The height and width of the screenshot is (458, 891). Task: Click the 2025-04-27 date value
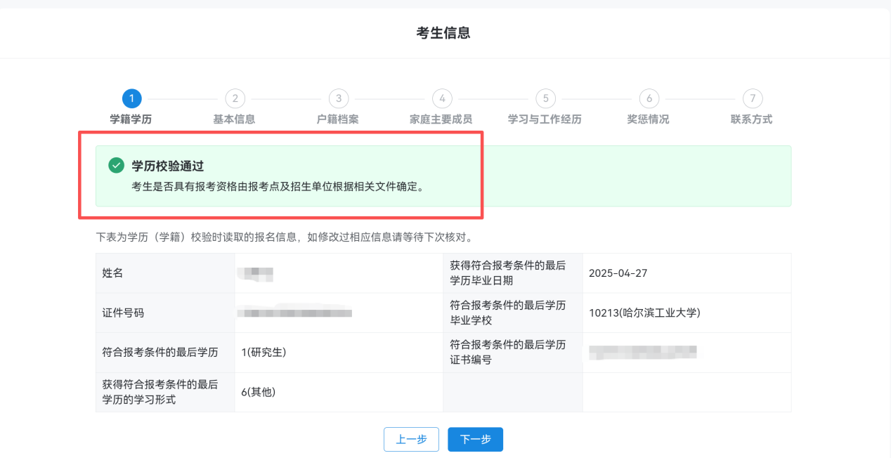tap(618, 273)
